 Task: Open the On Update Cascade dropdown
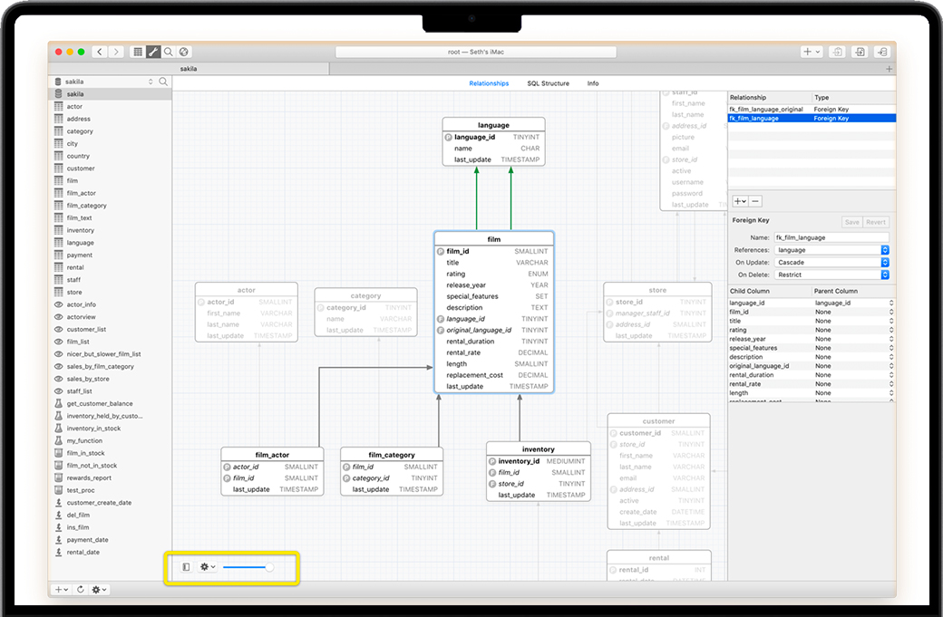pyautogui.click(x=831, y=263)
